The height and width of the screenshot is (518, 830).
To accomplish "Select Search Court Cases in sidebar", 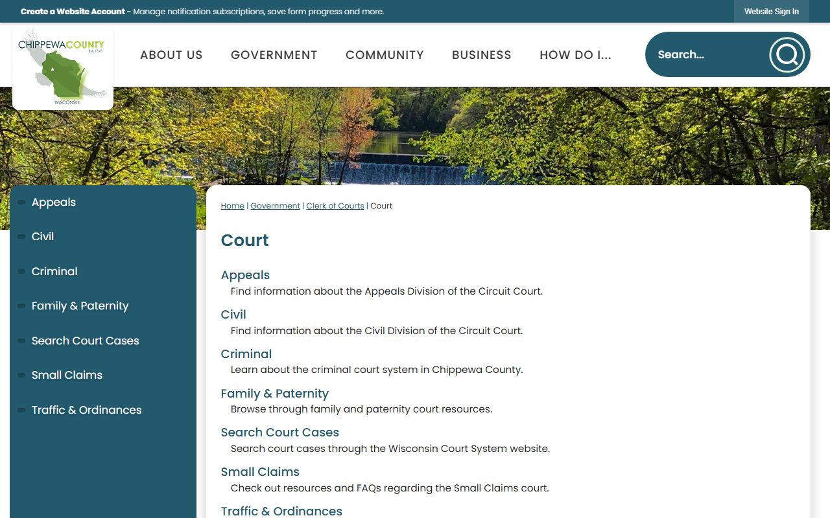I will 86,341.
